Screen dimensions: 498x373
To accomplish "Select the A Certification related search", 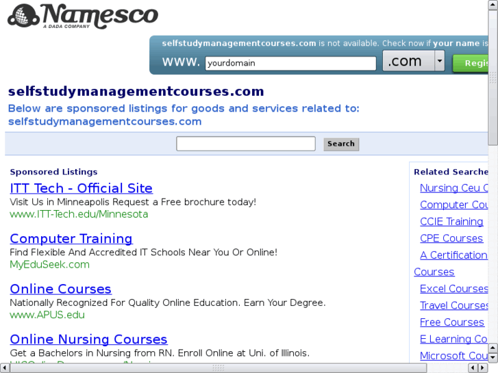I will pyautogui.click(x=453, y=255).
